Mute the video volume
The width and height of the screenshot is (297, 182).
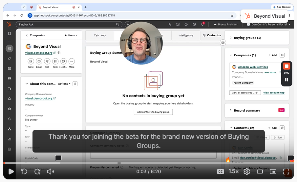click(x=51, y=172)
